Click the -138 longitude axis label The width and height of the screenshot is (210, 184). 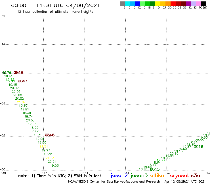click(x=167, y=173)
